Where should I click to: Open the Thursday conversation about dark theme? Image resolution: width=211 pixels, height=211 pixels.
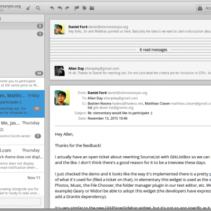(22, 159)
